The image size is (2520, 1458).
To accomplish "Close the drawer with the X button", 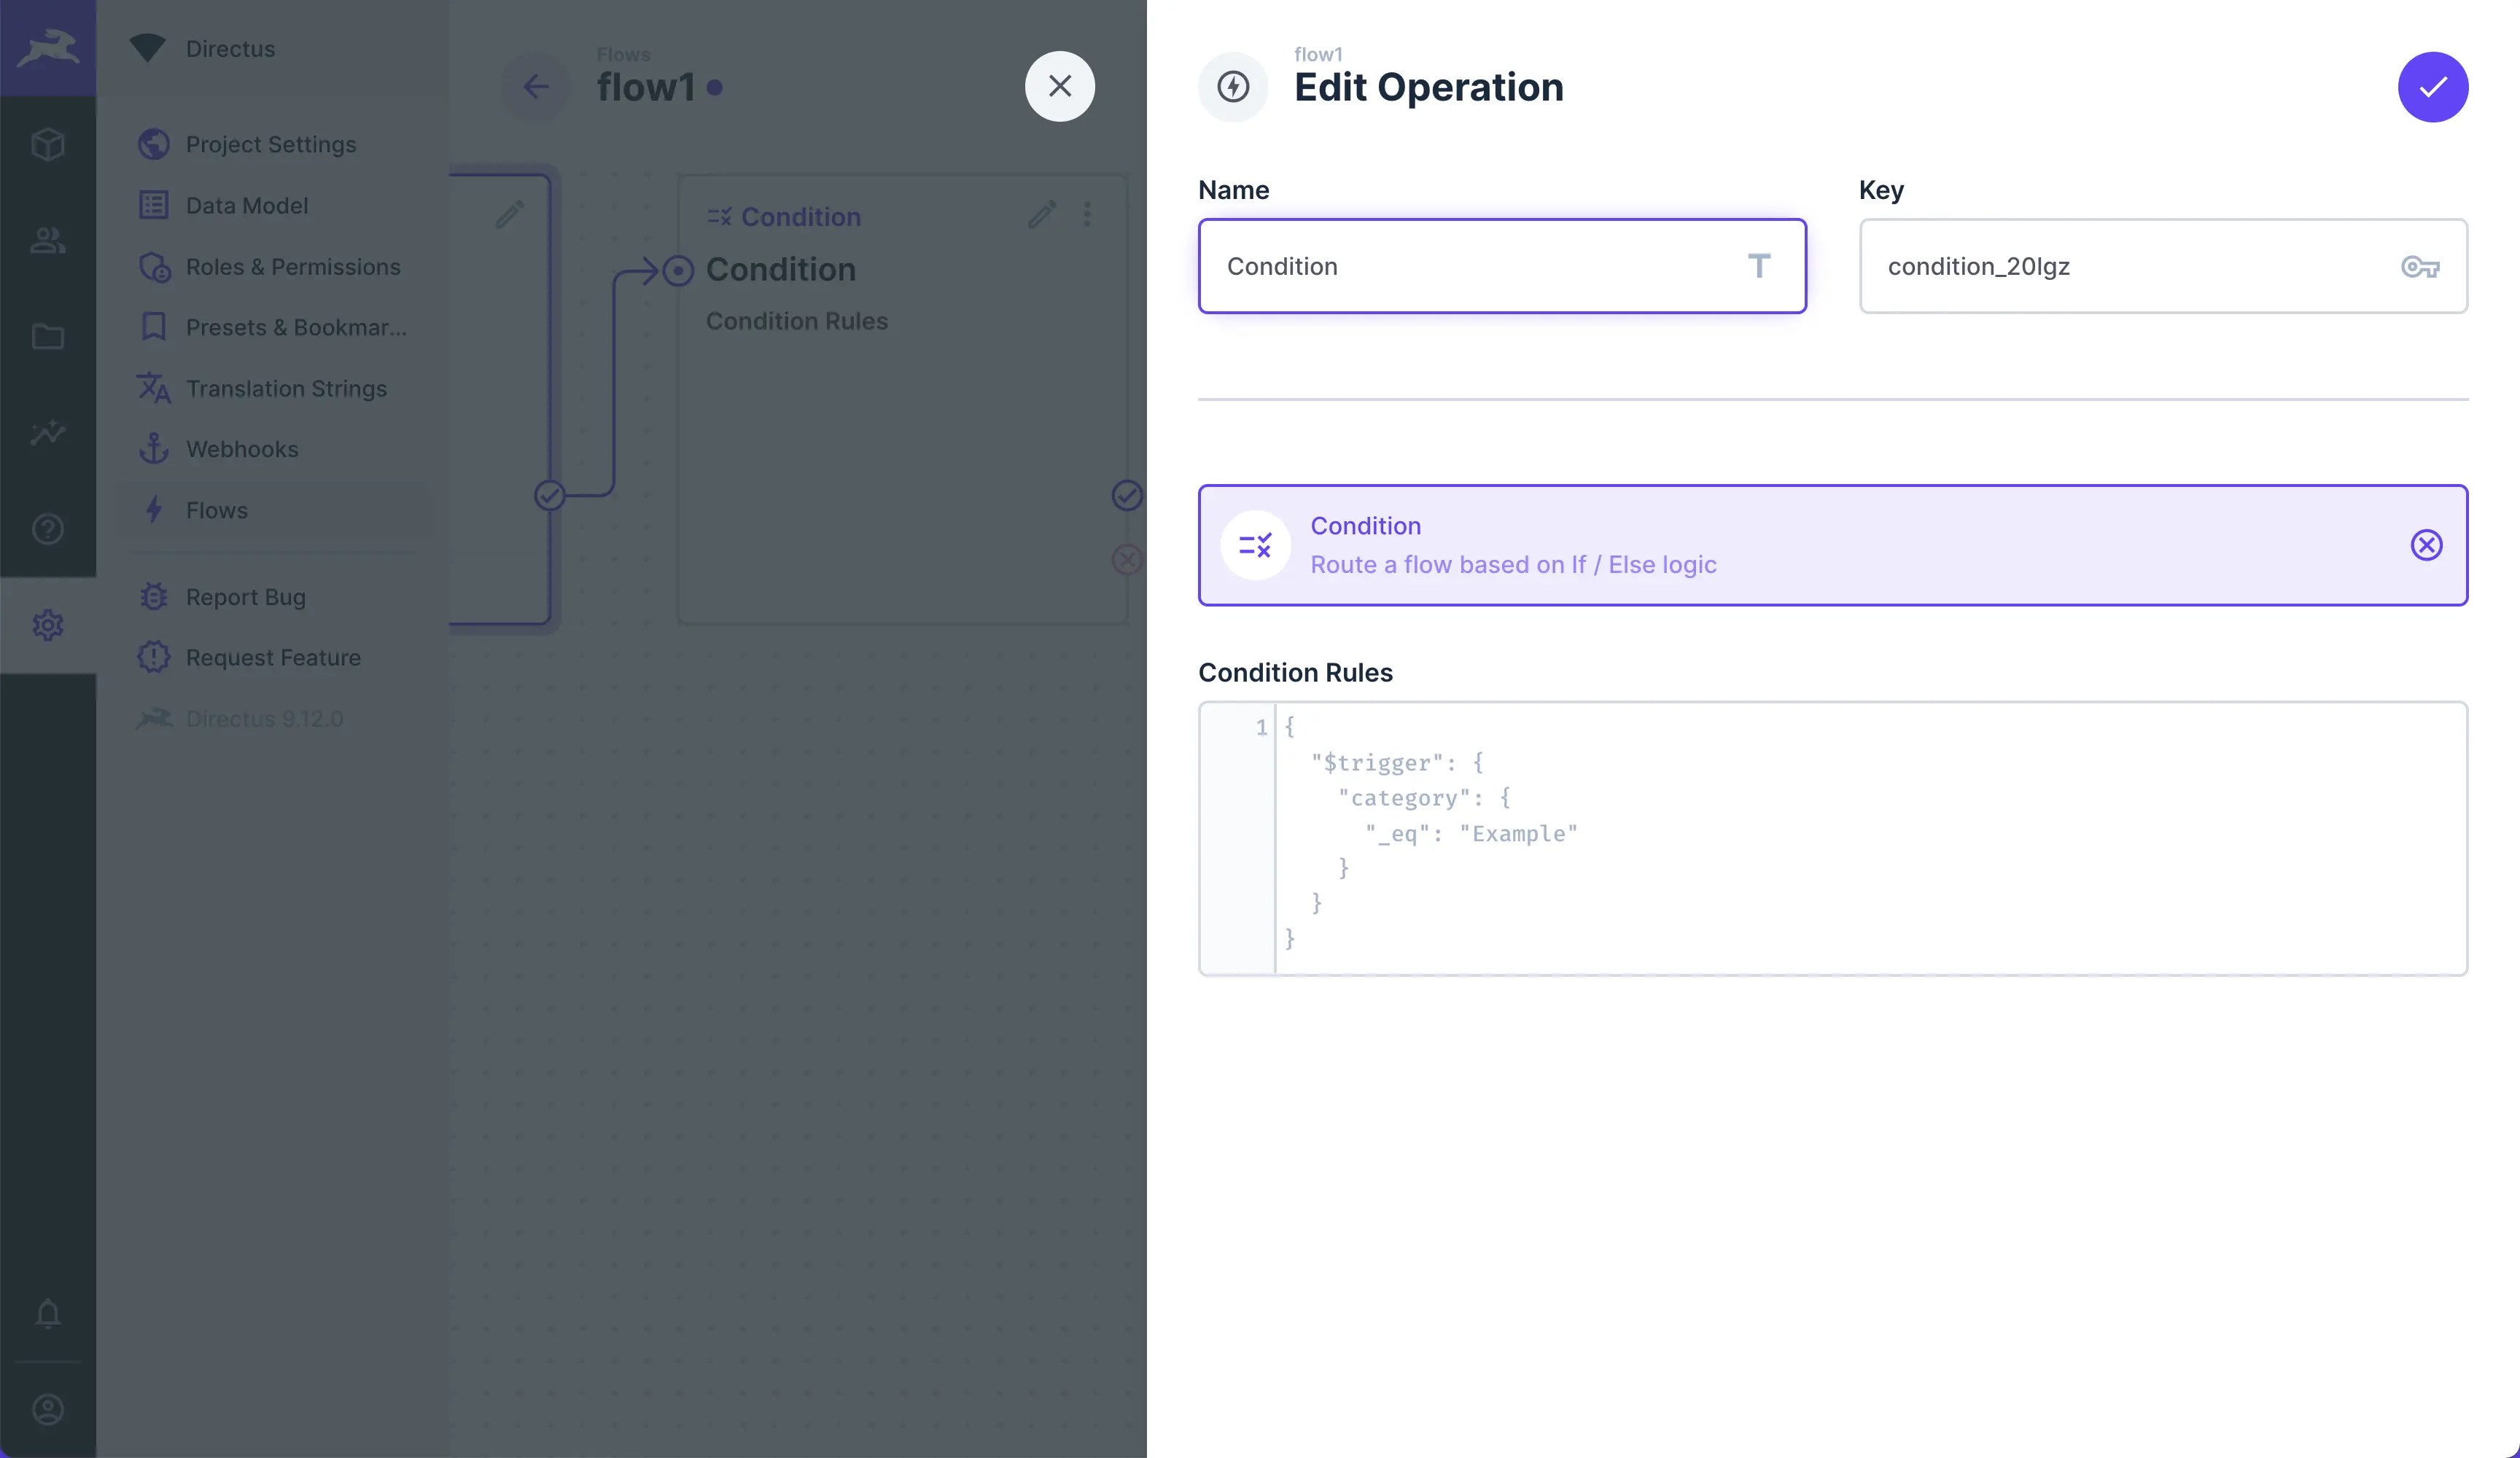I will 1059,86.
